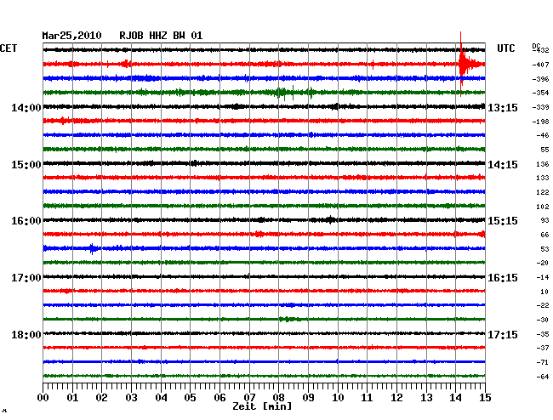Select the station label RJOB HHZ BW 01

click(x=161, y=36)
